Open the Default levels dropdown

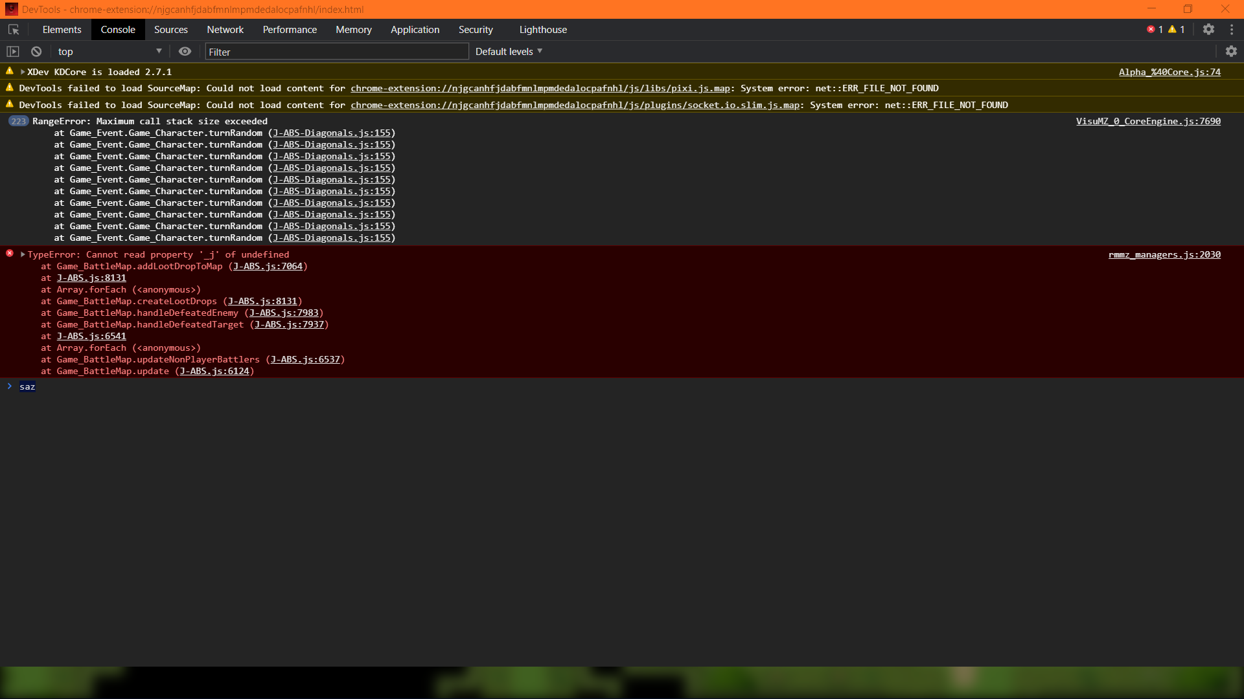tap(509, 52)
